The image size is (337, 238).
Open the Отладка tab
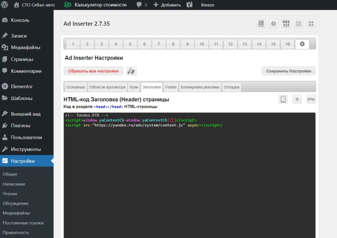coord(231,87)
